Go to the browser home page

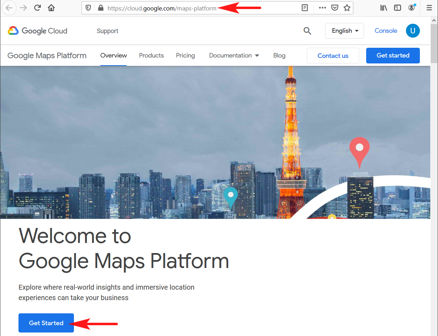point(51,7)
